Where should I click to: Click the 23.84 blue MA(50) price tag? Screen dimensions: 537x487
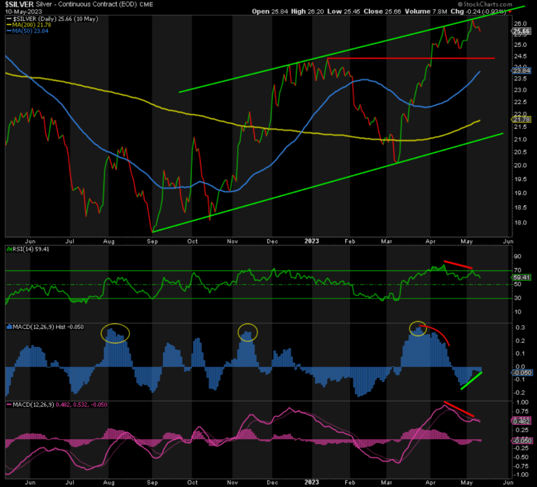pos(523,70)
